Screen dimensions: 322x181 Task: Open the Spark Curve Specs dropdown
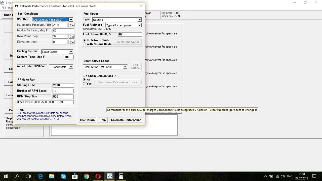(125, 67)
